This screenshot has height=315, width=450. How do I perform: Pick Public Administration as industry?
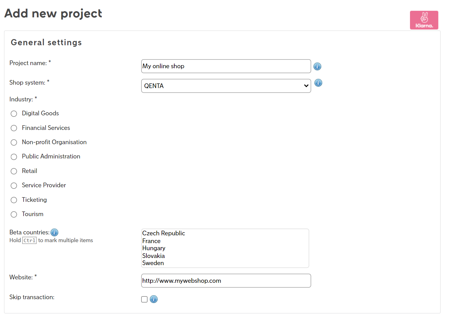click(14, 157)
